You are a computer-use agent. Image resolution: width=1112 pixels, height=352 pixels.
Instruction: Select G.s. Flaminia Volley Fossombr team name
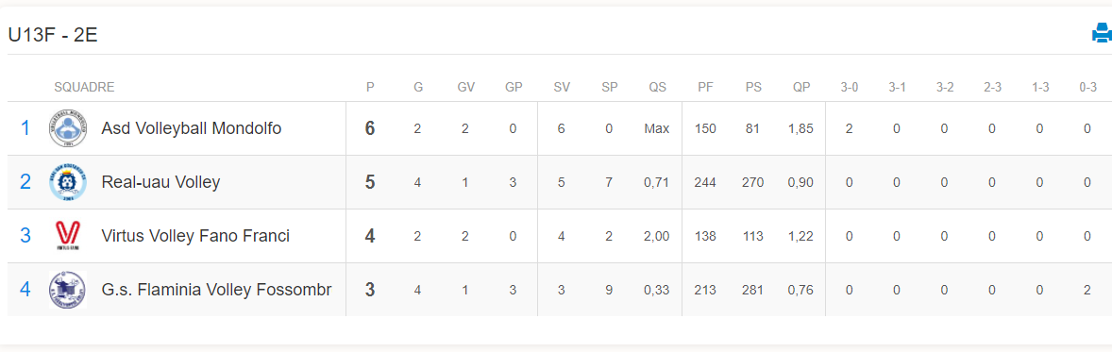pyautogui.click(x=216, y=290)
